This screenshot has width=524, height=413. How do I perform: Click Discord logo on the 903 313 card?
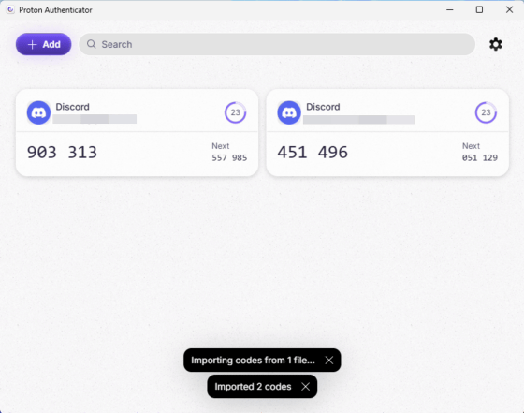[38, 112]
